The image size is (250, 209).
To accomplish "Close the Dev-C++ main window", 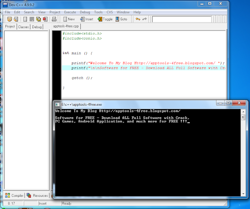I will pos(220,4).
